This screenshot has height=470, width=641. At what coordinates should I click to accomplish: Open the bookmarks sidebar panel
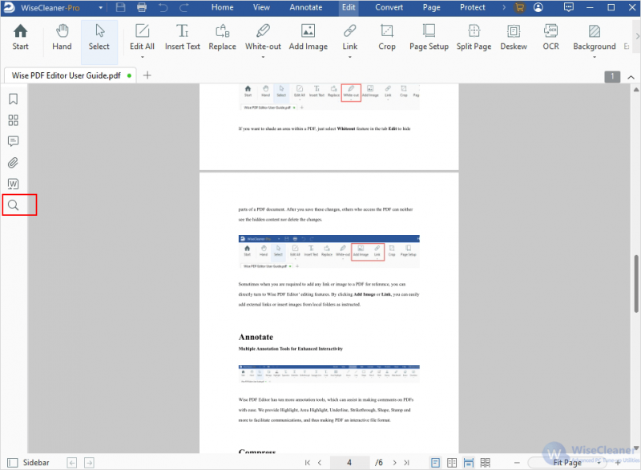point(13,99)
